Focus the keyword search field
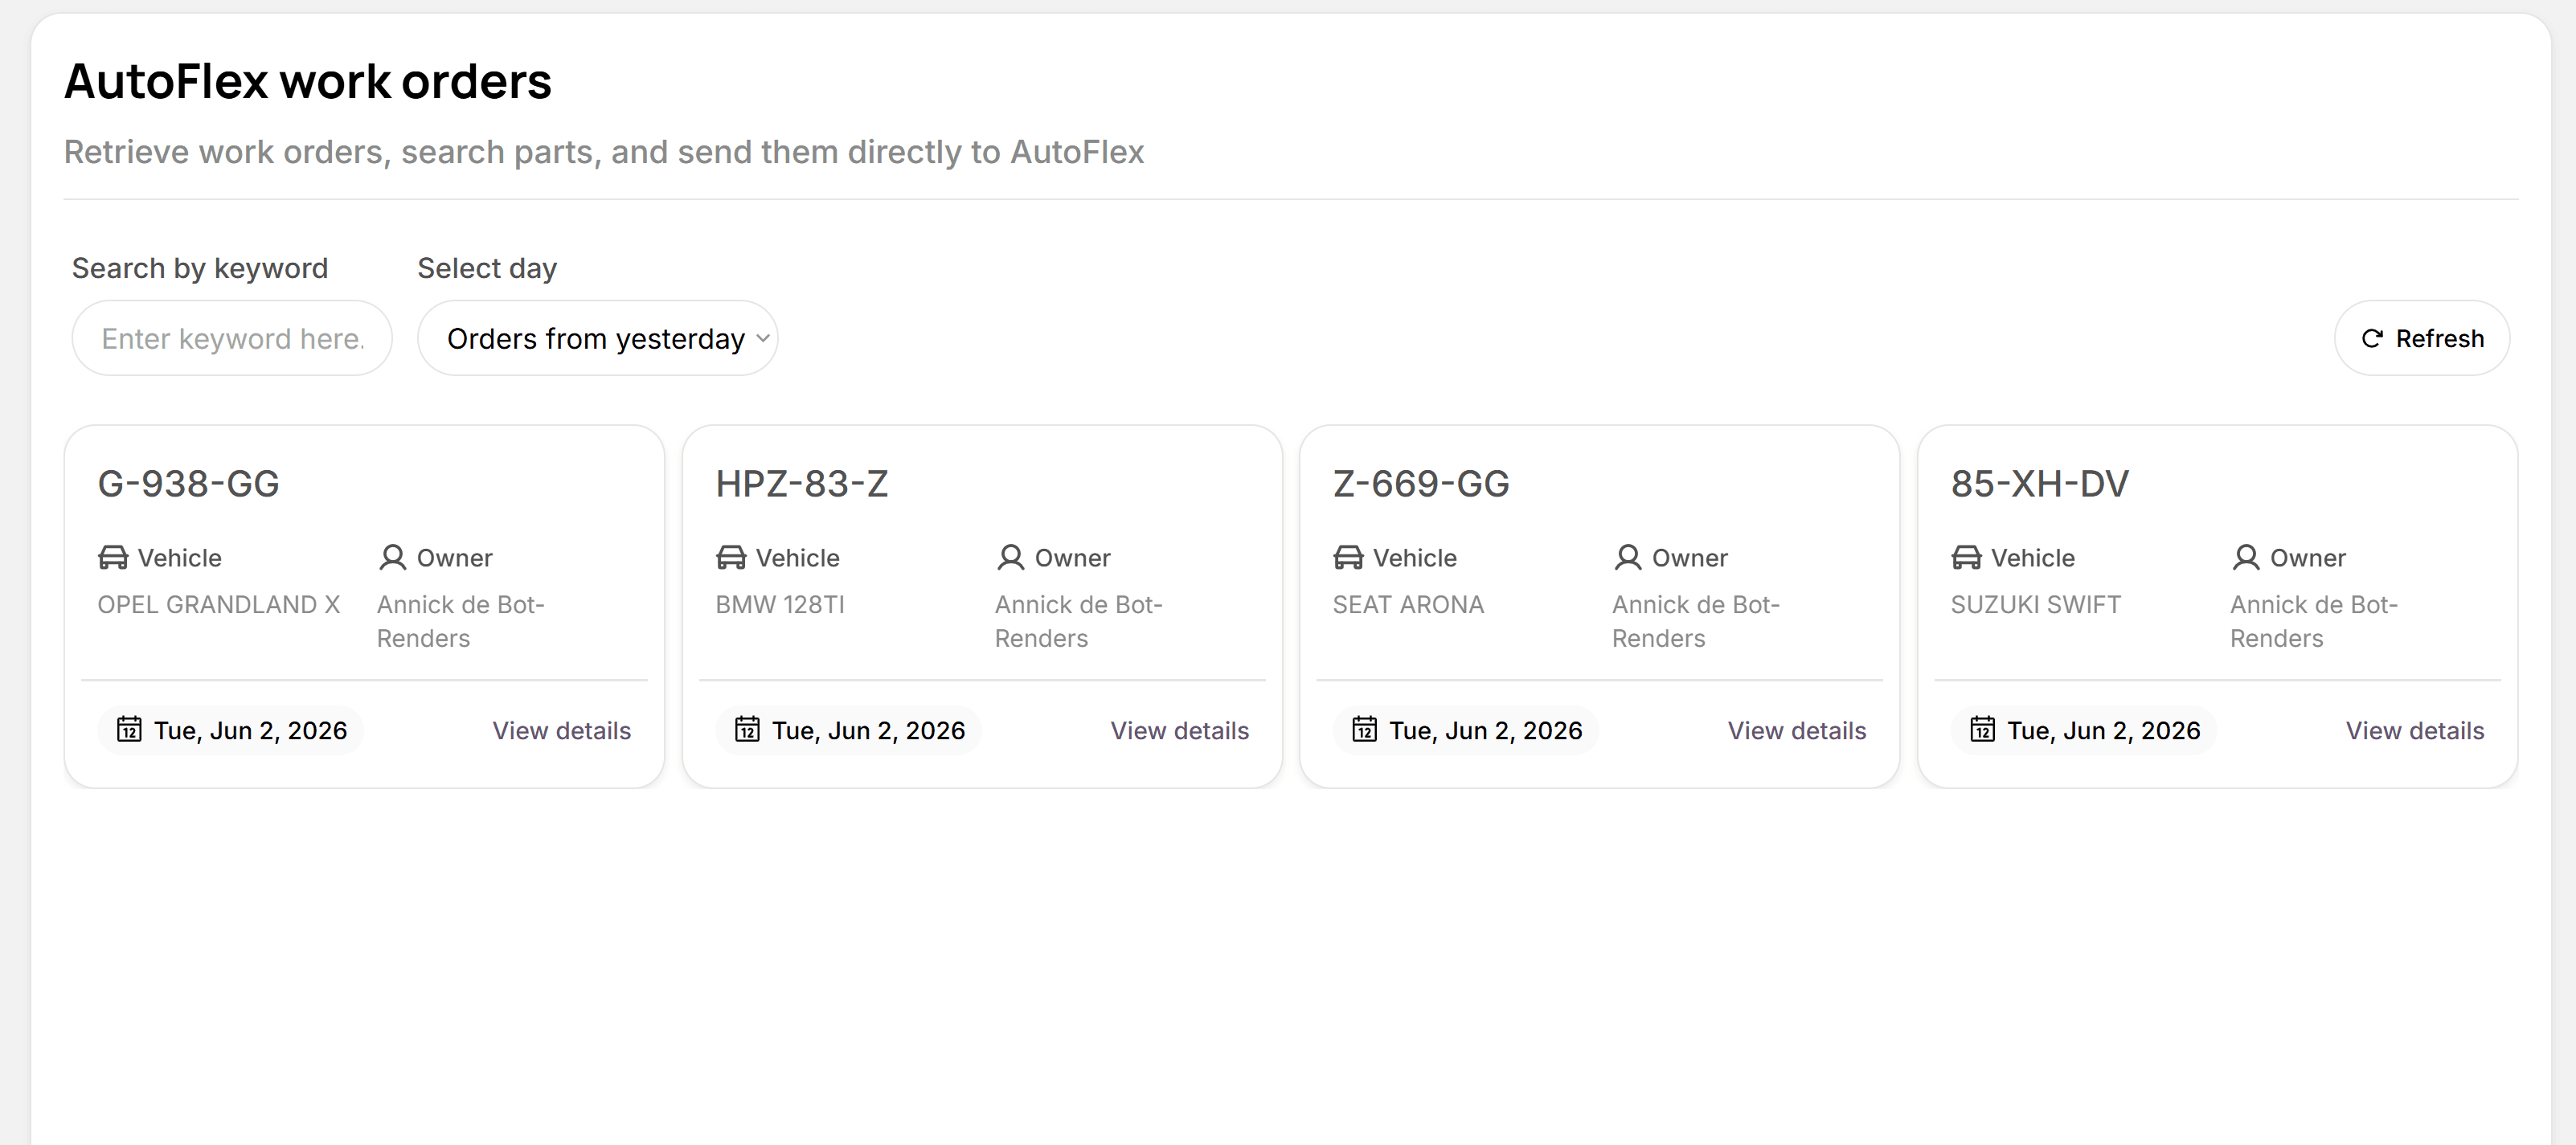Viewport: 2576px width, 1145px height. point(232,338)
